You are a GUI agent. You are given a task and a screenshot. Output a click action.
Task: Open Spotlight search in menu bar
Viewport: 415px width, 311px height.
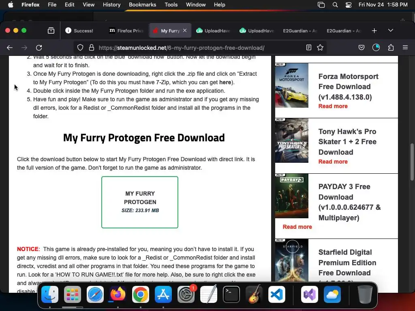(335, 5)
